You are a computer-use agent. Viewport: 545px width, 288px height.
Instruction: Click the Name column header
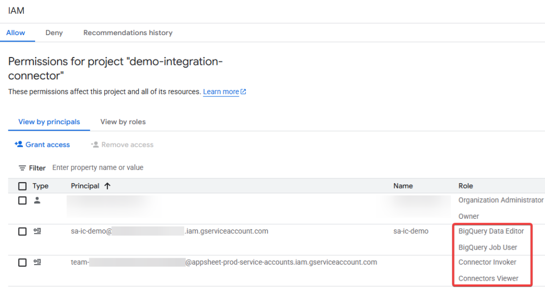pos(403,186)
